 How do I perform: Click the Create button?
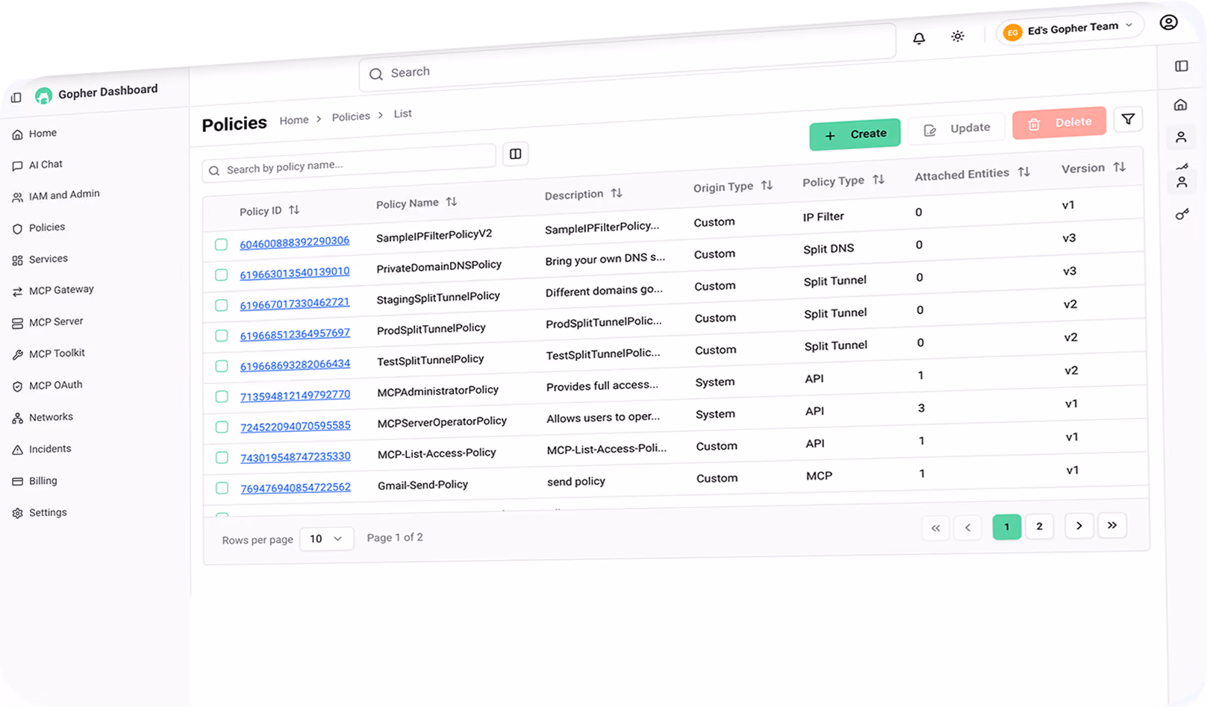point(855,135)
